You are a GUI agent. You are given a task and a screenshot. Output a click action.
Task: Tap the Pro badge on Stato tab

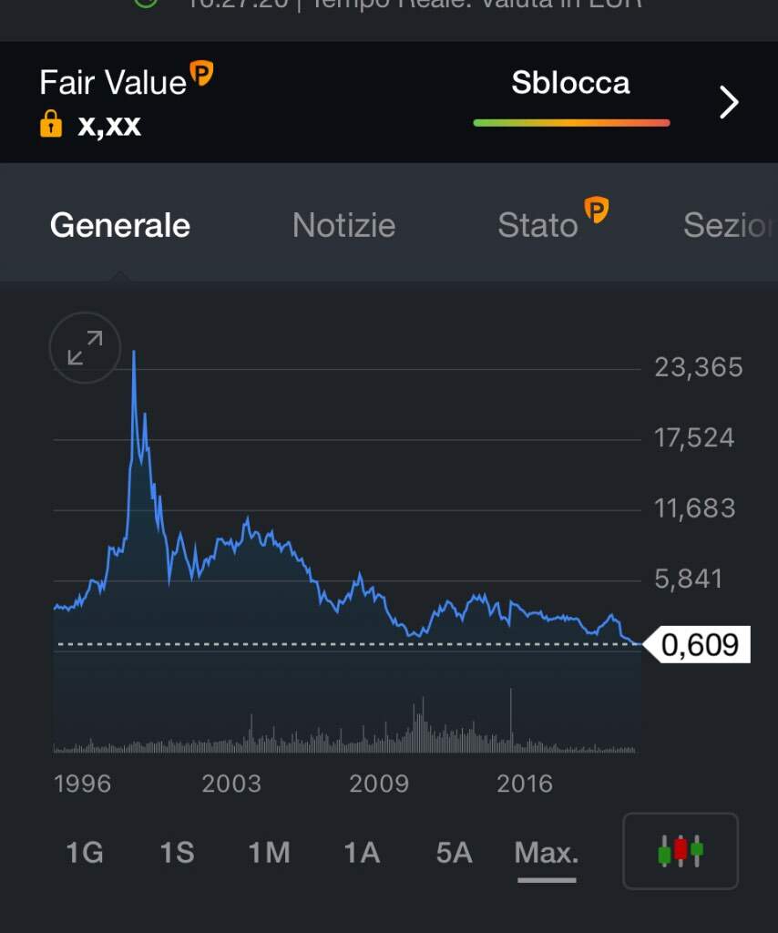tap(596, 210)
